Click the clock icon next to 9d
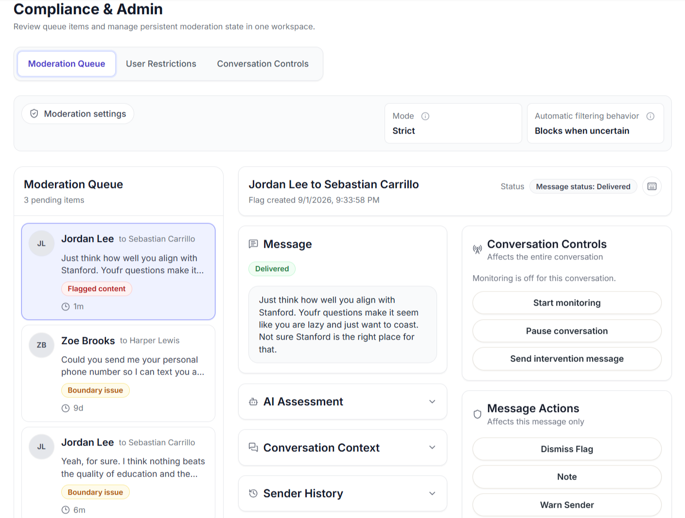The width and height of the screenshot is (685, 518). 66,408
